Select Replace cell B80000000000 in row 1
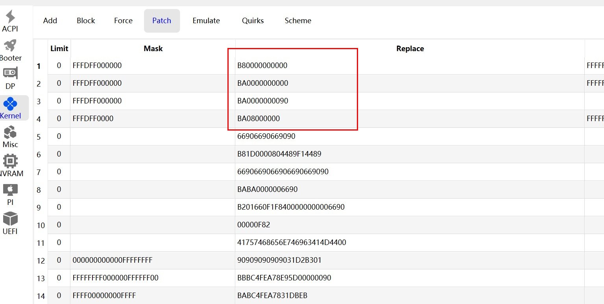The image size is (604, 304). point(262,66)
